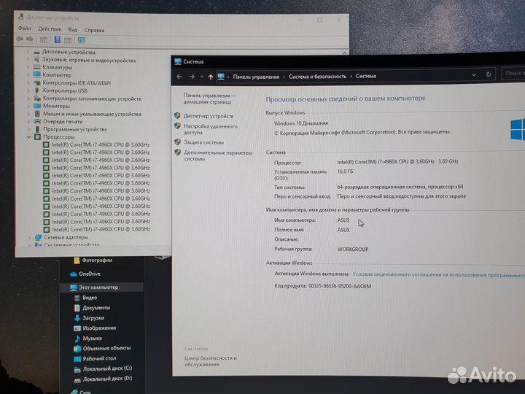525x394 pixels.
Task: Open Панель управления — домашняя страница link
Action: 209,98
